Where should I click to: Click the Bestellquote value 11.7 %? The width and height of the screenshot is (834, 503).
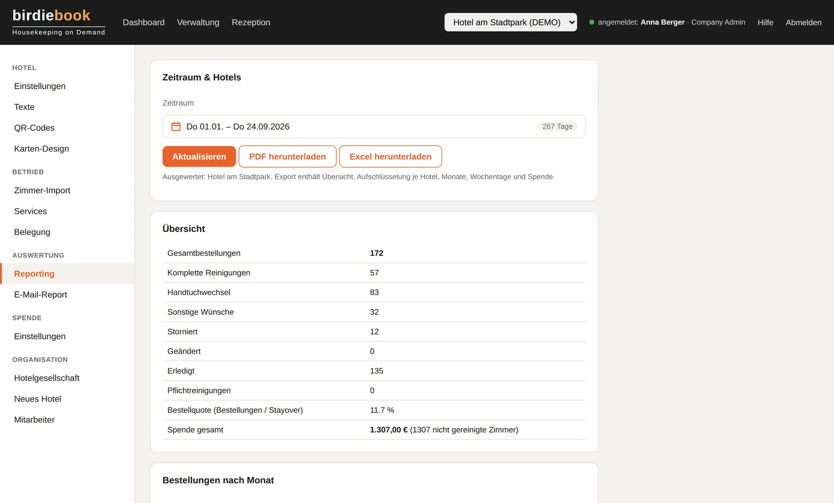[382, 410]
